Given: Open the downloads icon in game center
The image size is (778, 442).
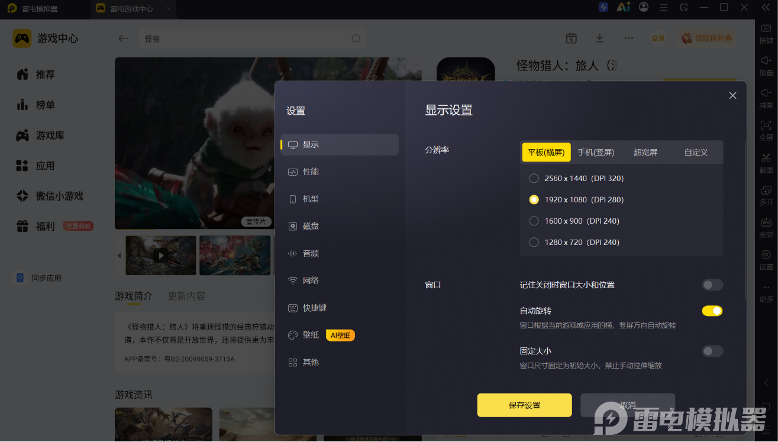Looking at the screenshot, I should (599, 38).
